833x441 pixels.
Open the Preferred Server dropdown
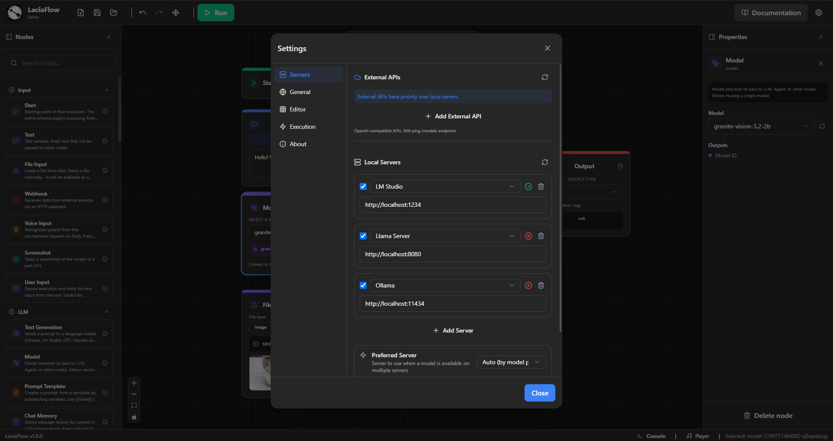(x=511, y=362)
